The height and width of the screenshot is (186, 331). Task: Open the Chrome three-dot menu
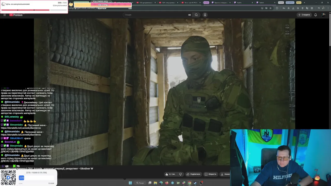[328, 8]
